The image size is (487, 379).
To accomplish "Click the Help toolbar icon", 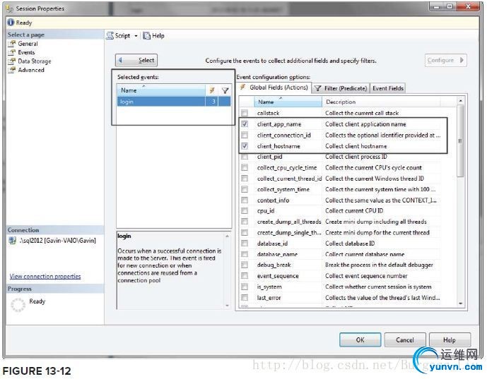I will click(x=146, y=36).
